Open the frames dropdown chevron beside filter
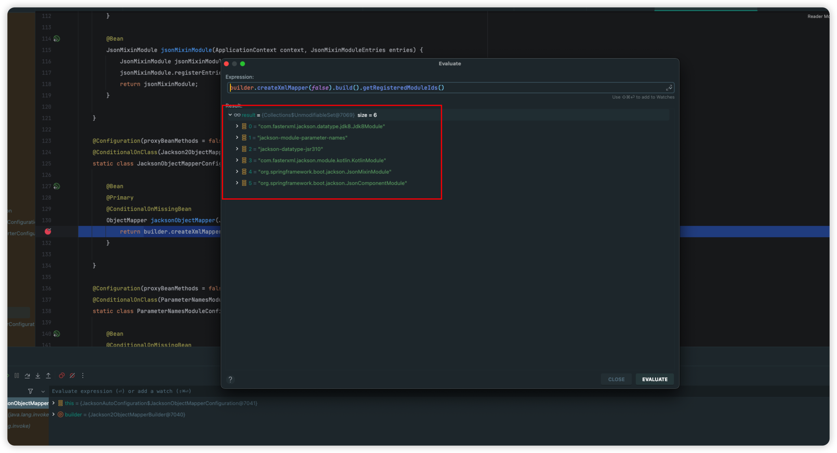Image resolution: width=837 pixels, height=453 pixels. click(43, 391)
